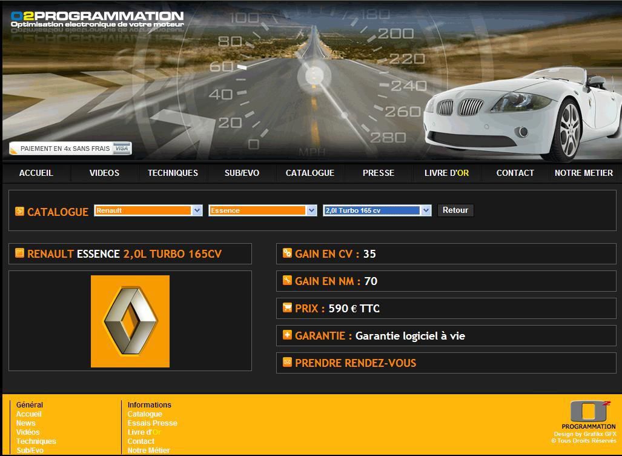Click the 'Général' footer heading

coord(30,404)
